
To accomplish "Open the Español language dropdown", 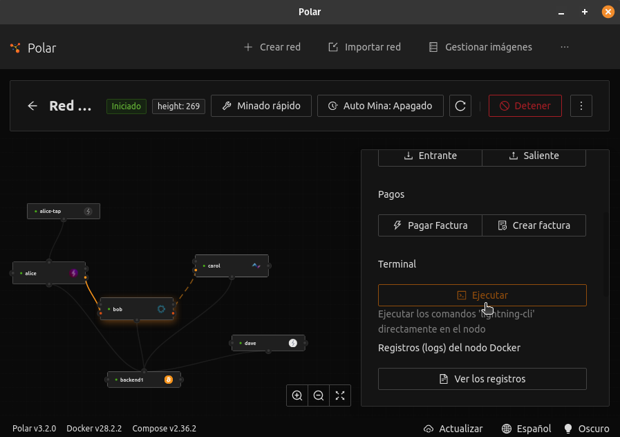I will (x=527, y=429).
